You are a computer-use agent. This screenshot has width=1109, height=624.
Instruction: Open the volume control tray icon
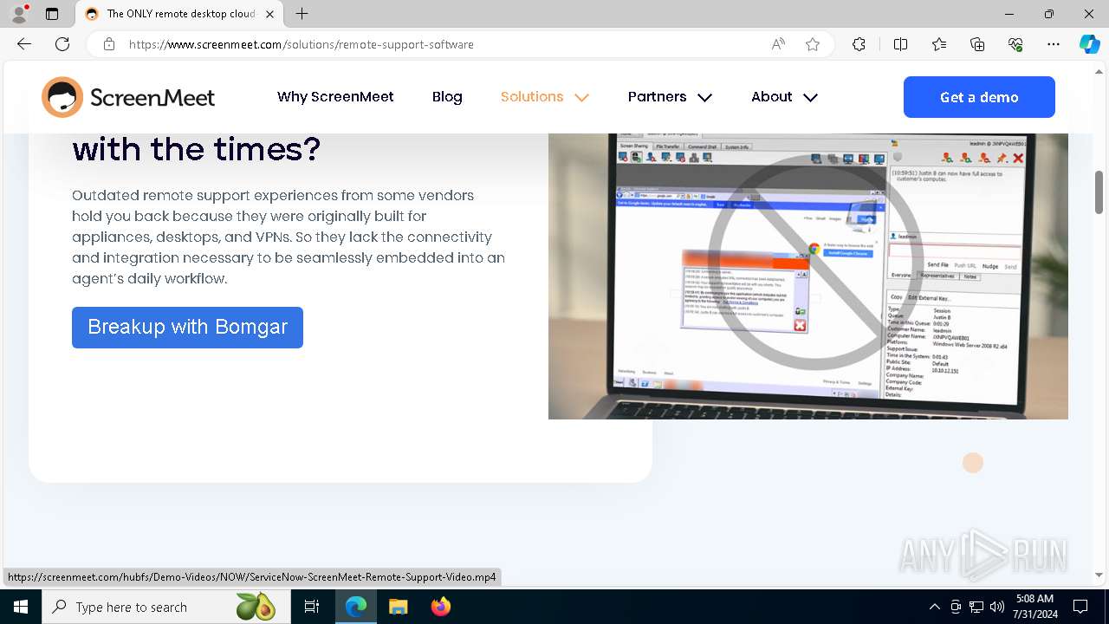997,607
